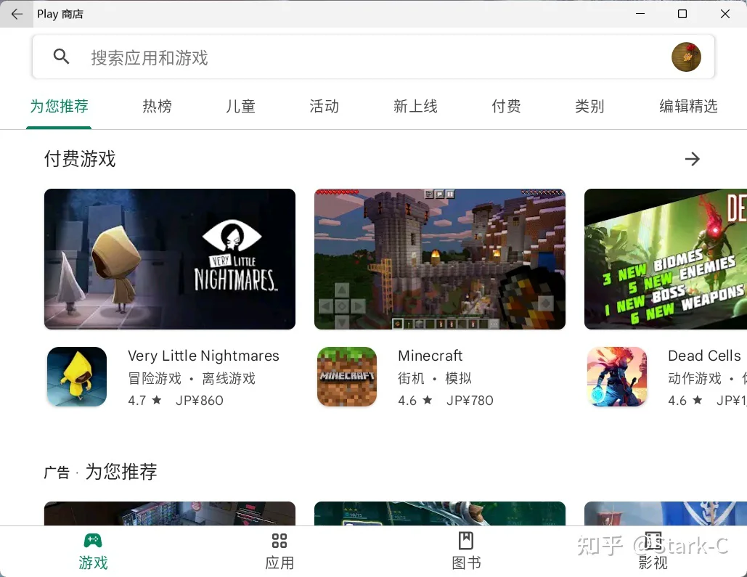Open the account profile avatar
The image size is (747, 577).
pyautogui.click(x=686, y=57)
